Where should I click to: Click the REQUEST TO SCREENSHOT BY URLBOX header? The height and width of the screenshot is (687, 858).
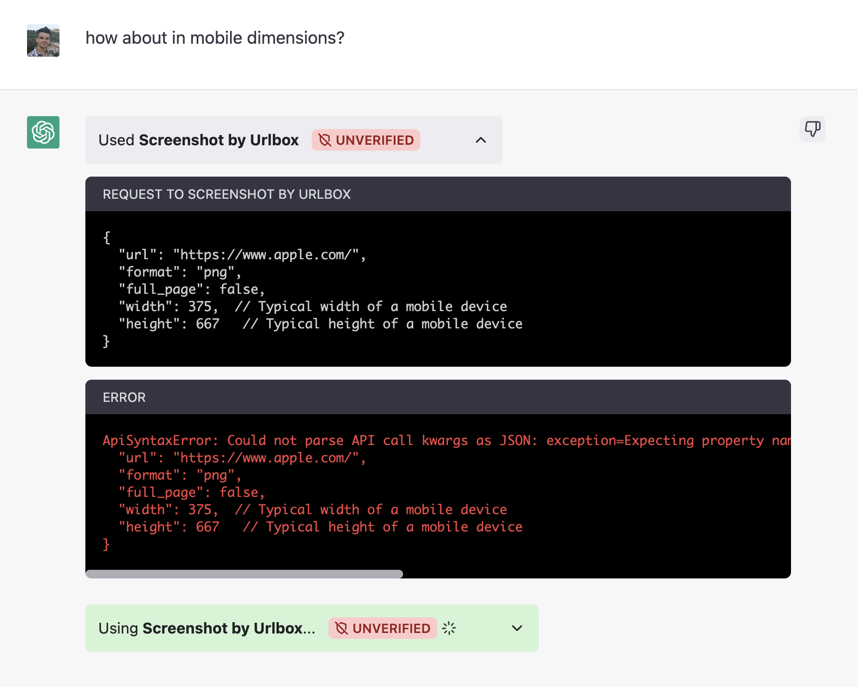[x=226, y=194]
